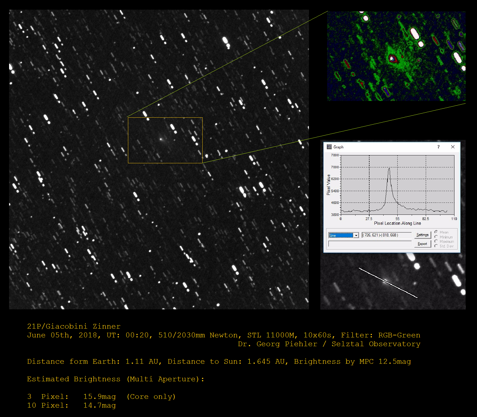Click the empty text field left of Export
This screenshot has width=477, height=417.
tap(370, 244)
